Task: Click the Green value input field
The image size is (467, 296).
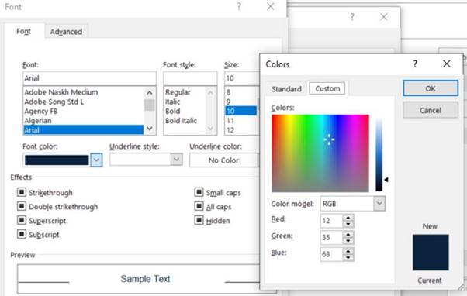Action: tap(331, 237)
